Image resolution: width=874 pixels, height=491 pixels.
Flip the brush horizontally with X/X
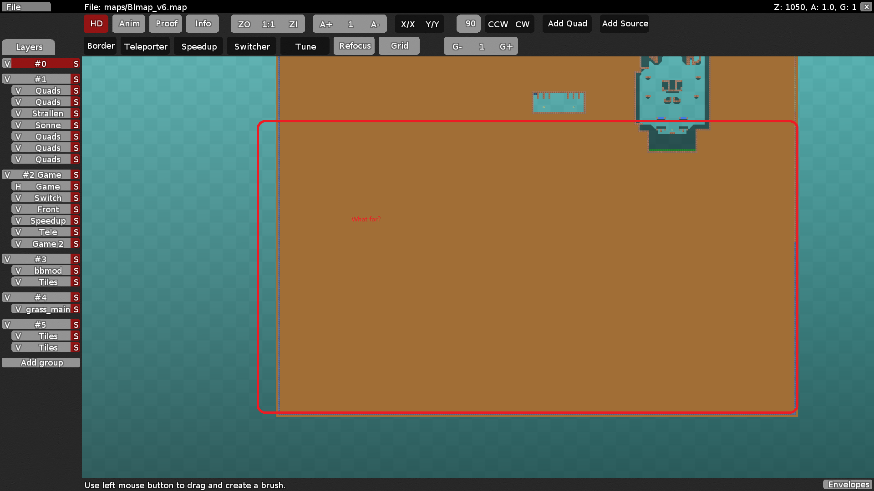408,24
